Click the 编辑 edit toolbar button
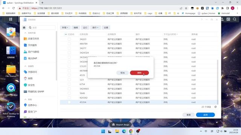Image resolution: width=241 pixels, height=135 pixels. click(76, 27)
